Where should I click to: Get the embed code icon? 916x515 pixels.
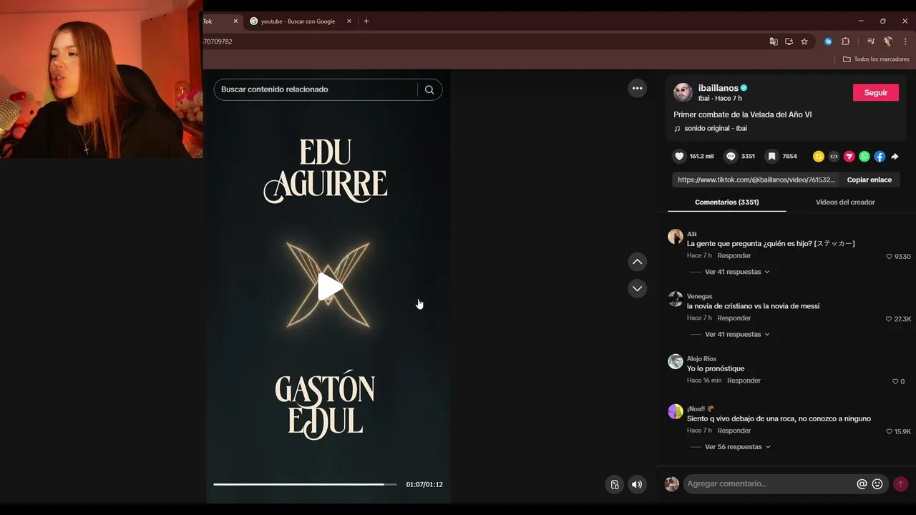pyautogui.click(x=834, y=156)
